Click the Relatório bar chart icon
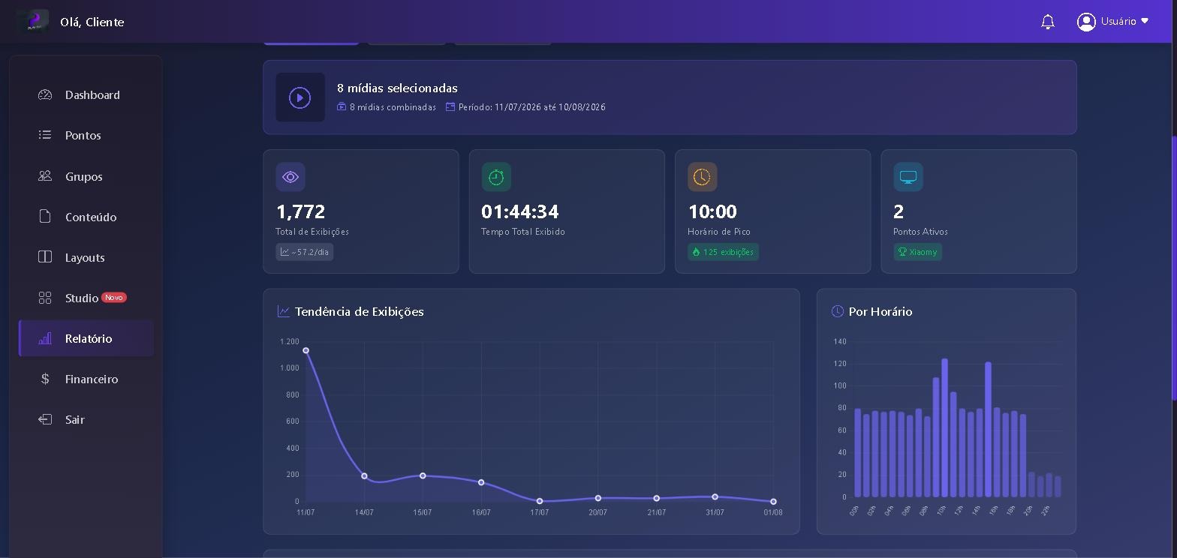 pyautogui.click(x=45, y=338)
